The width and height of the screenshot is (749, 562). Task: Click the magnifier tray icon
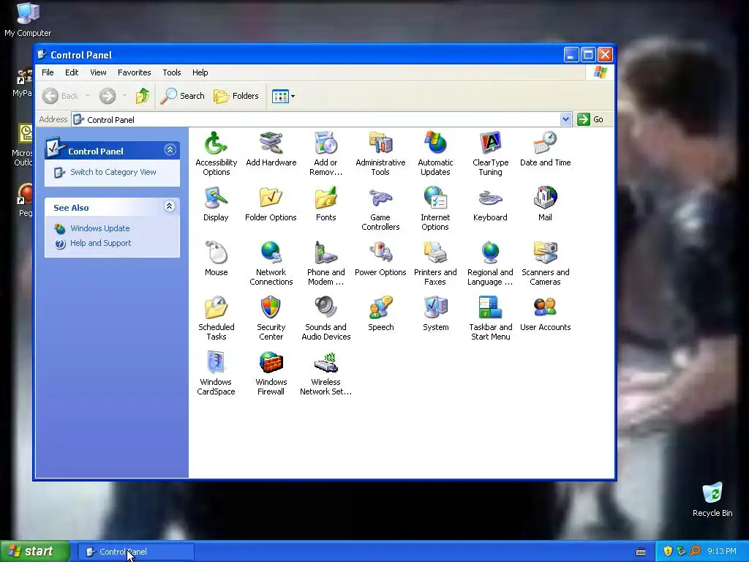(696, 552)
